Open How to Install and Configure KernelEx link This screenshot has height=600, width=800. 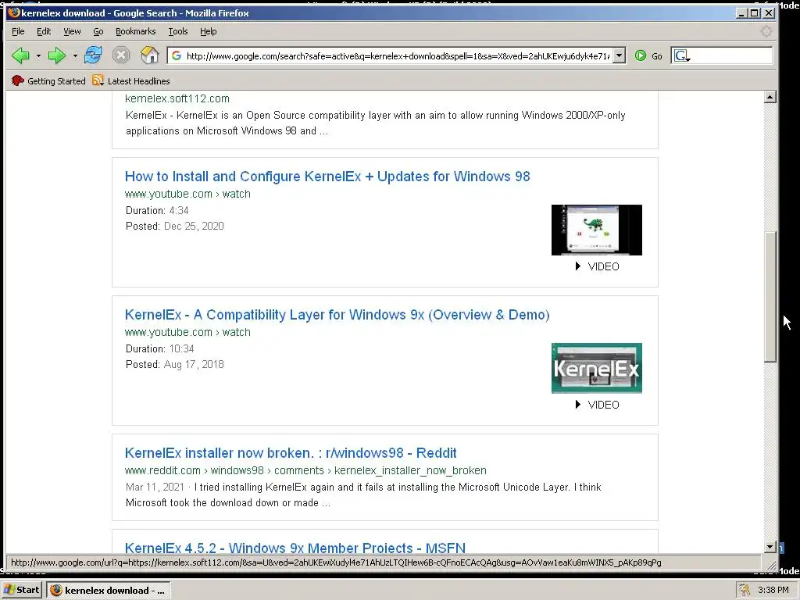327,177
